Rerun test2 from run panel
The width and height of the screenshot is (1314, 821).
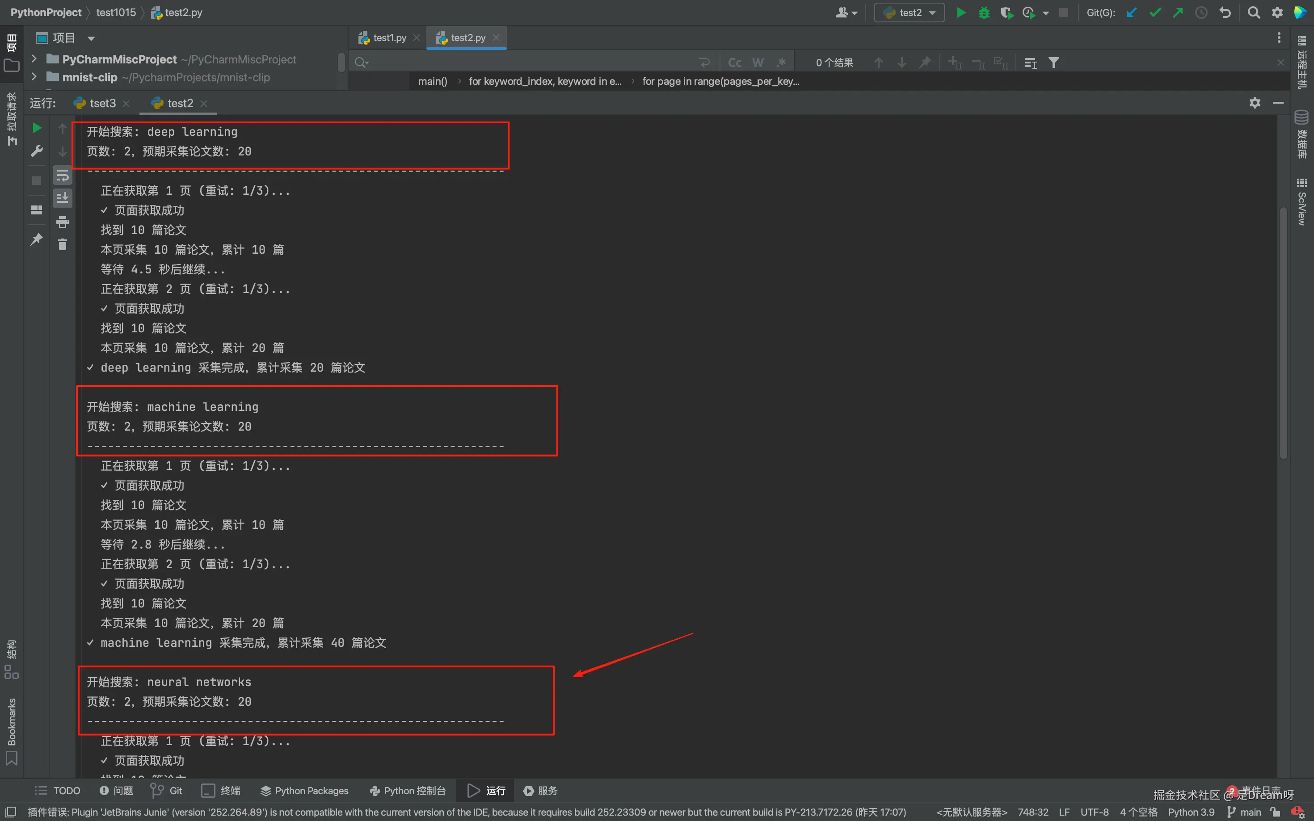coord(36,128)
